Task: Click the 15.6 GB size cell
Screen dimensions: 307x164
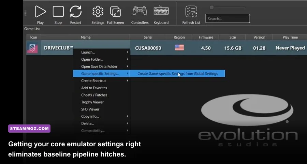Action: (x=233, y=48)
